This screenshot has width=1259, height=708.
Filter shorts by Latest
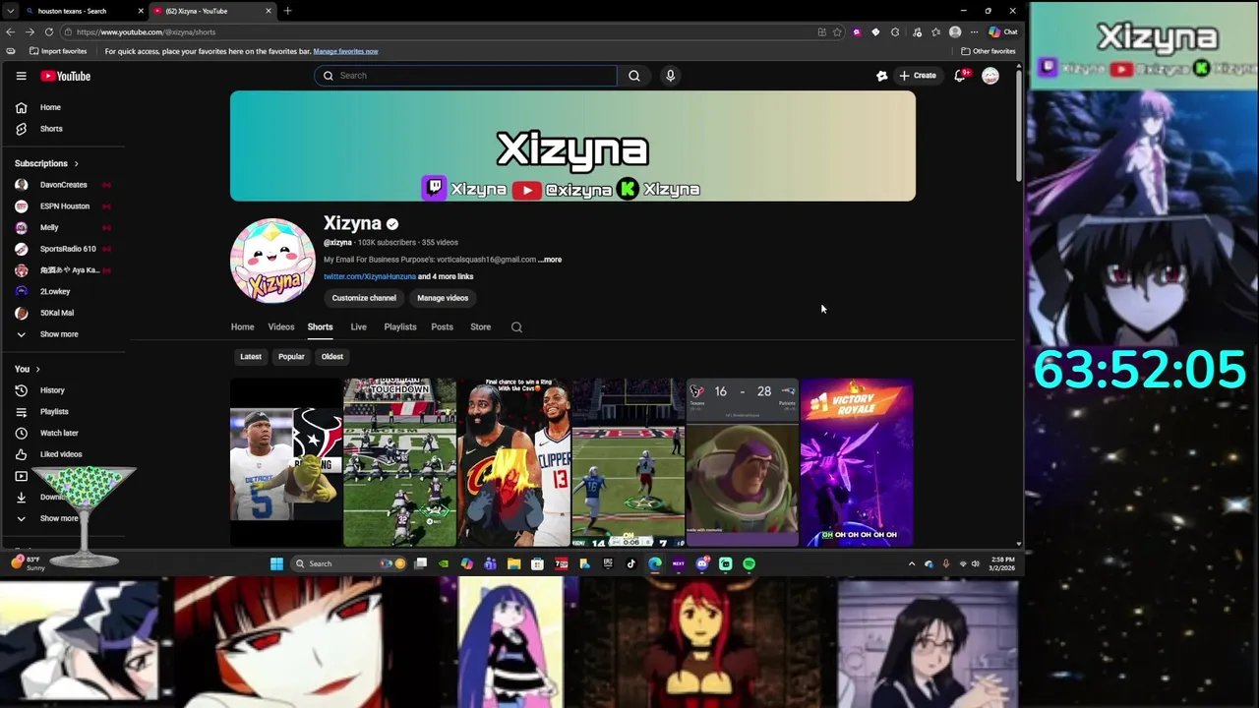click(x=251, y=357)
